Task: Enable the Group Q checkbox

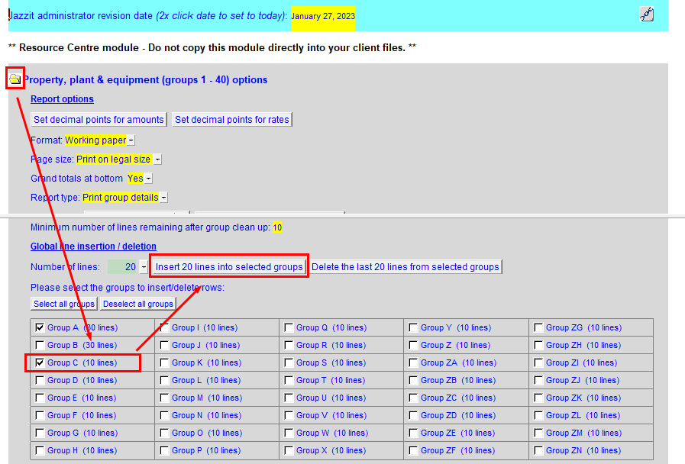Action: click(x=289, y=327)
